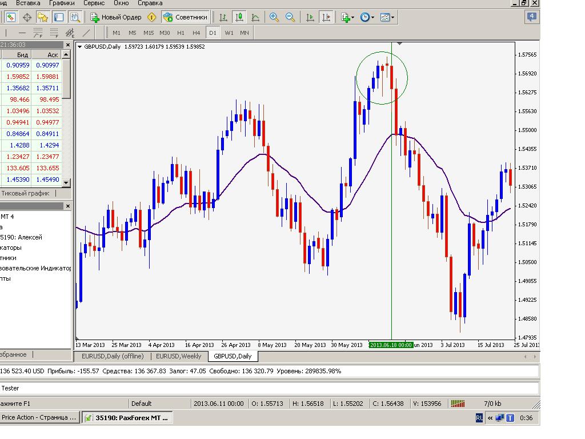
Task: Click RU language indicator in tray
Action: tap(479, 418)
